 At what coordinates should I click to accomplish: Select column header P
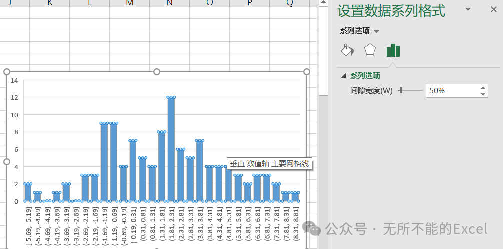pos(250,3)
